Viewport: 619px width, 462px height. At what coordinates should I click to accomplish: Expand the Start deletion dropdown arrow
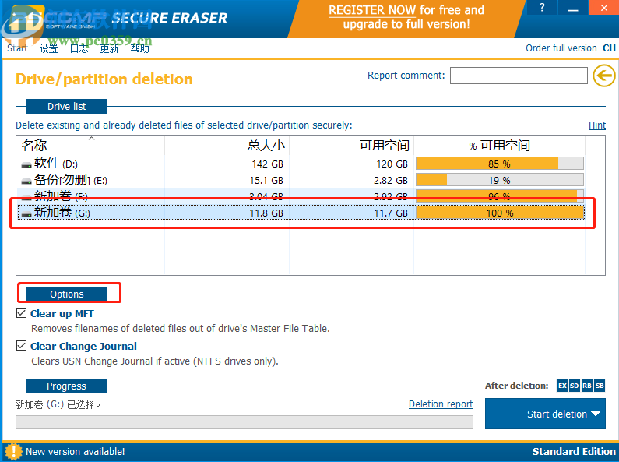[x=596, y=414]
